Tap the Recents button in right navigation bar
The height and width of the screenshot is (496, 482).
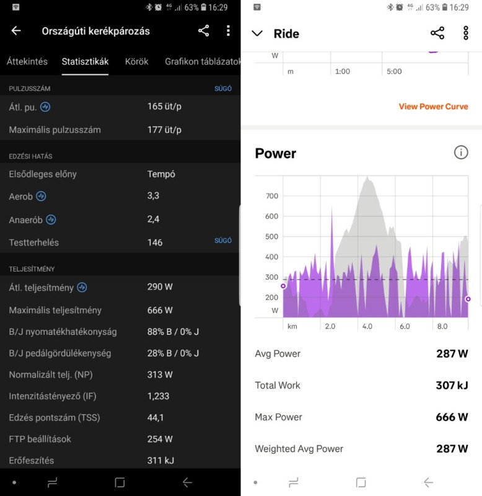tap(294, 482)
